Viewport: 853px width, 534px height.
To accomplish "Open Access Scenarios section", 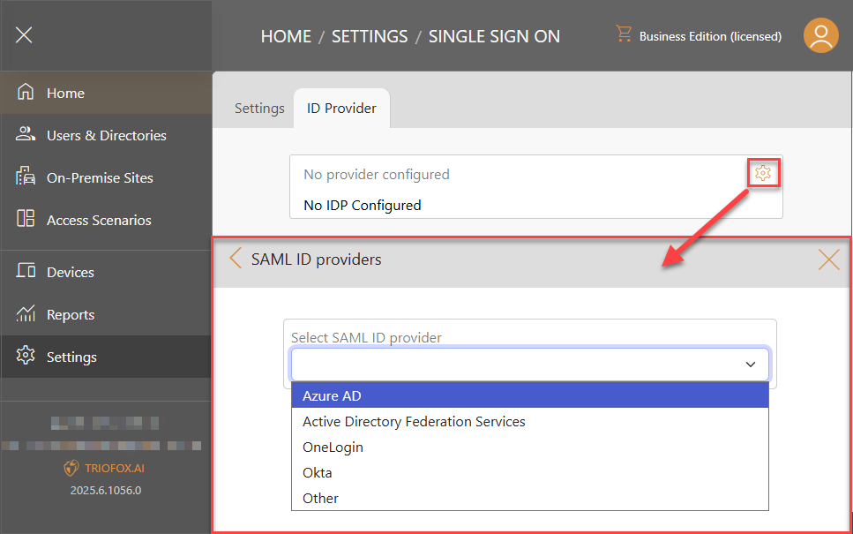I will click(x=106, y=221).
